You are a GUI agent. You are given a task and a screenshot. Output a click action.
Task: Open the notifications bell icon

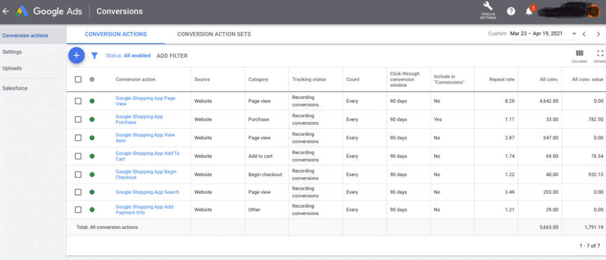coord(529,12)
